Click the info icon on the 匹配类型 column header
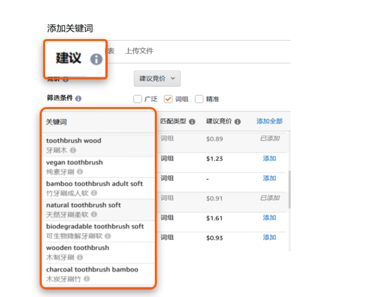Viewport: 383px width, 297px height. 192,122
